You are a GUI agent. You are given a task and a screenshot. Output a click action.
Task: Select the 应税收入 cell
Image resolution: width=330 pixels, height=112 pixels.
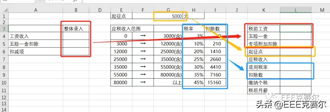(264, 59)
